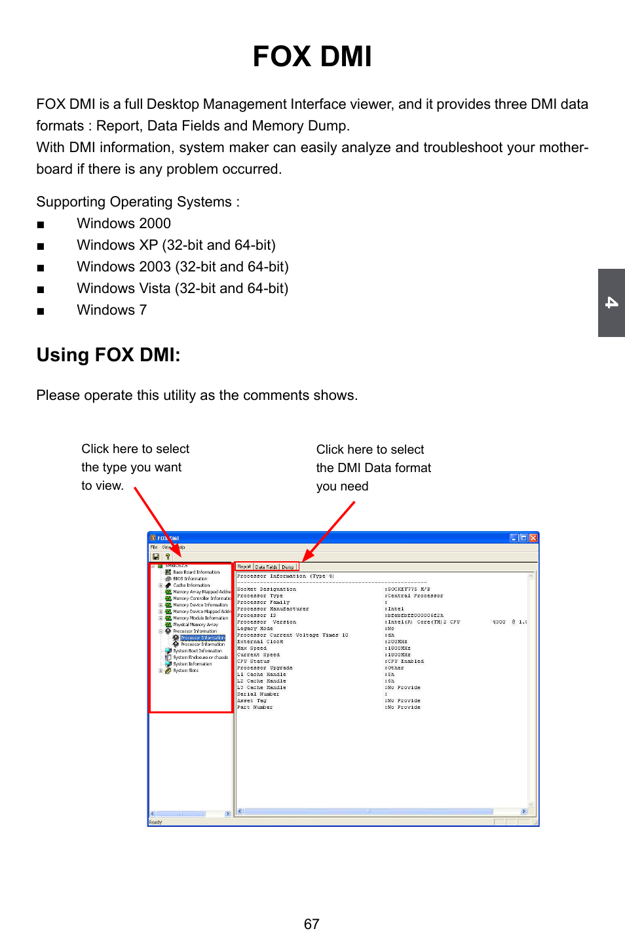Click the ':CPU Enabled' status value
The image size is (625, 952).
404,662
